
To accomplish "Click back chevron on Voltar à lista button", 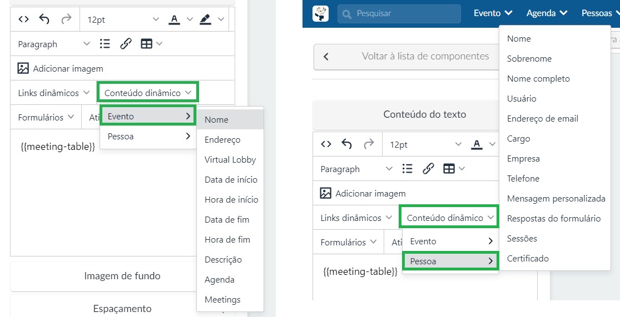I will (x=326, y=57).
